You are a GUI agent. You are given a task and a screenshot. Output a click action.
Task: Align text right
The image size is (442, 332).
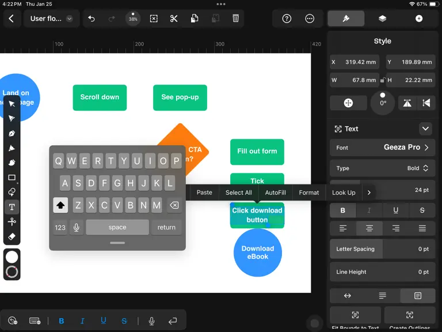pos(395,228)
